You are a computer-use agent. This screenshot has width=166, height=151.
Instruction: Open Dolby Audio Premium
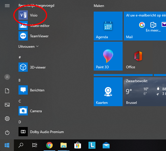click(41, 132)
